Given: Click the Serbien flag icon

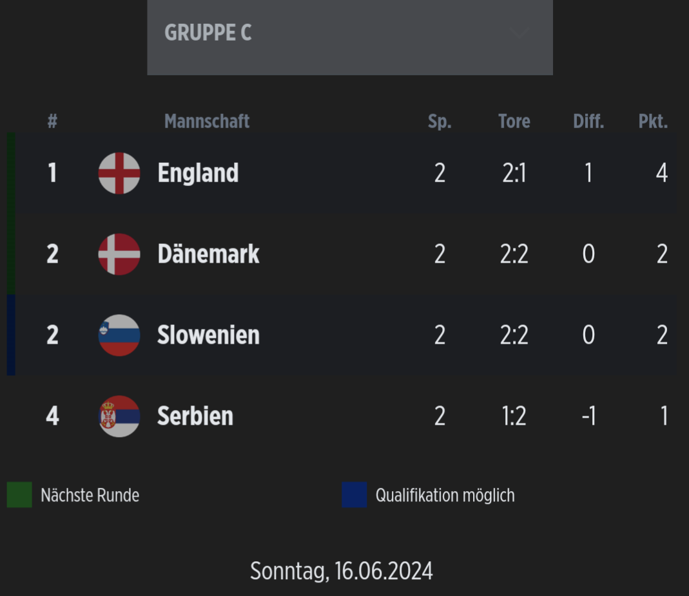Looking at the screenshot, I should 119,416.
